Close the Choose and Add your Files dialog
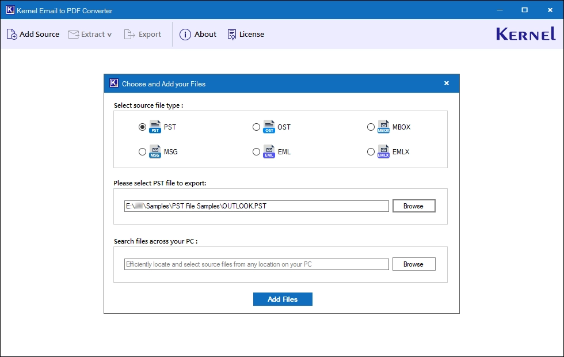Viewport: 564px width, 357px height. (x=447, y=83)
